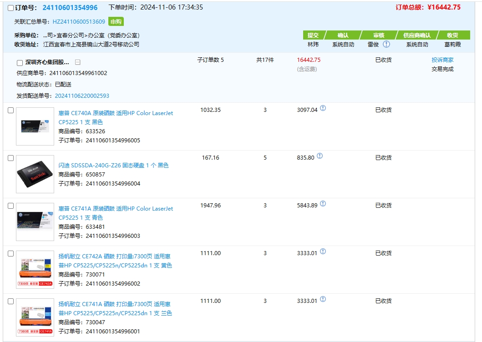Viewport: 482px width, 342px height.
Task: Click red subtotal 16442.75 in supplier row
Action: (x=309, y=60)
